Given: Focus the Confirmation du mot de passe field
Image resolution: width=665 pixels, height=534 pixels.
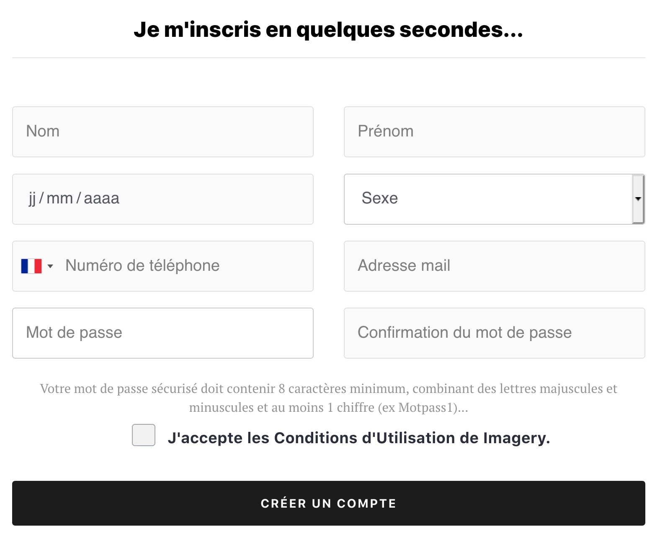Looking at the screenshot, I should click(x=494, y=333).
